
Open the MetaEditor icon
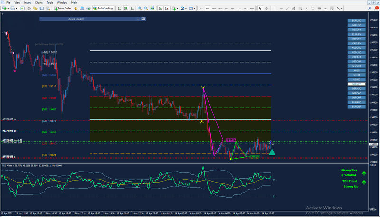[76, 9]
